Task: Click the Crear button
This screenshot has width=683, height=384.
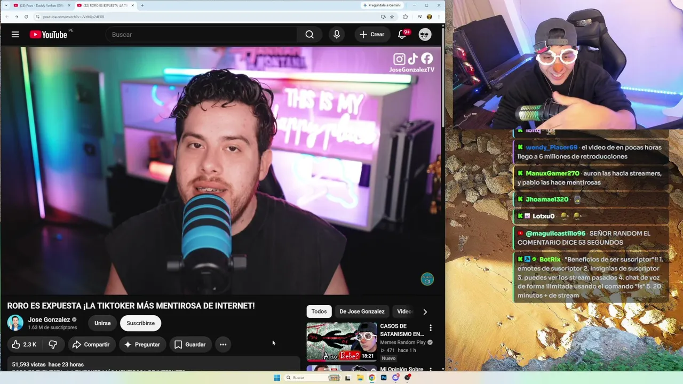Action: click(372, 35)
